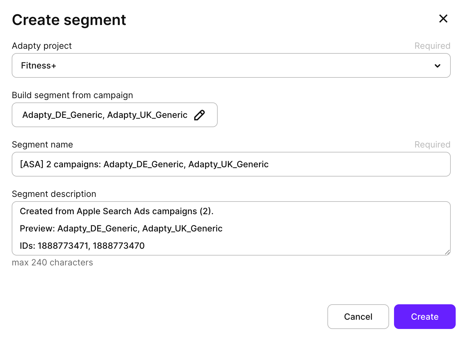
Task: Focus the Segment name text field
Action: (x=231, y=164)
